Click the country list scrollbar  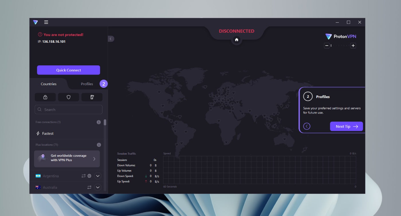105,122
